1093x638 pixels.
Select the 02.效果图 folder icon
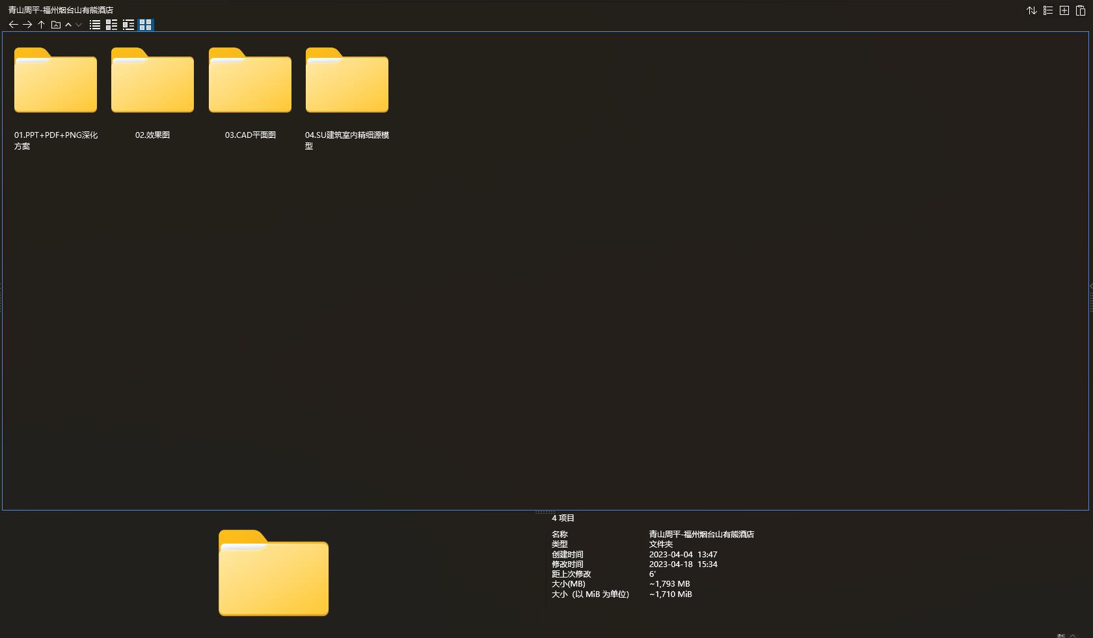click(x=152, y=80)
